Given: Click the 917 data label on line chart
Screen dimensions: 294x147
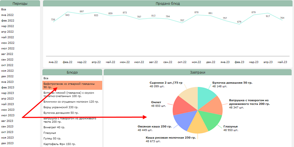Looking at the screenshot, I should click(268, 16).
